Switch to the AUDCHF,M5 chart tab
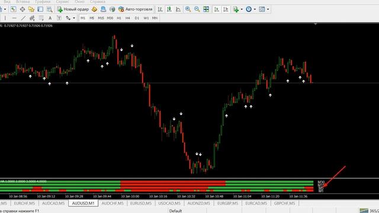 click(113, 204)
